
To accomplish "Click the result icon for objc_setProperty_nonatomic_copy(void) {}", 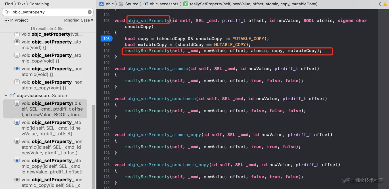I will 17,82.
